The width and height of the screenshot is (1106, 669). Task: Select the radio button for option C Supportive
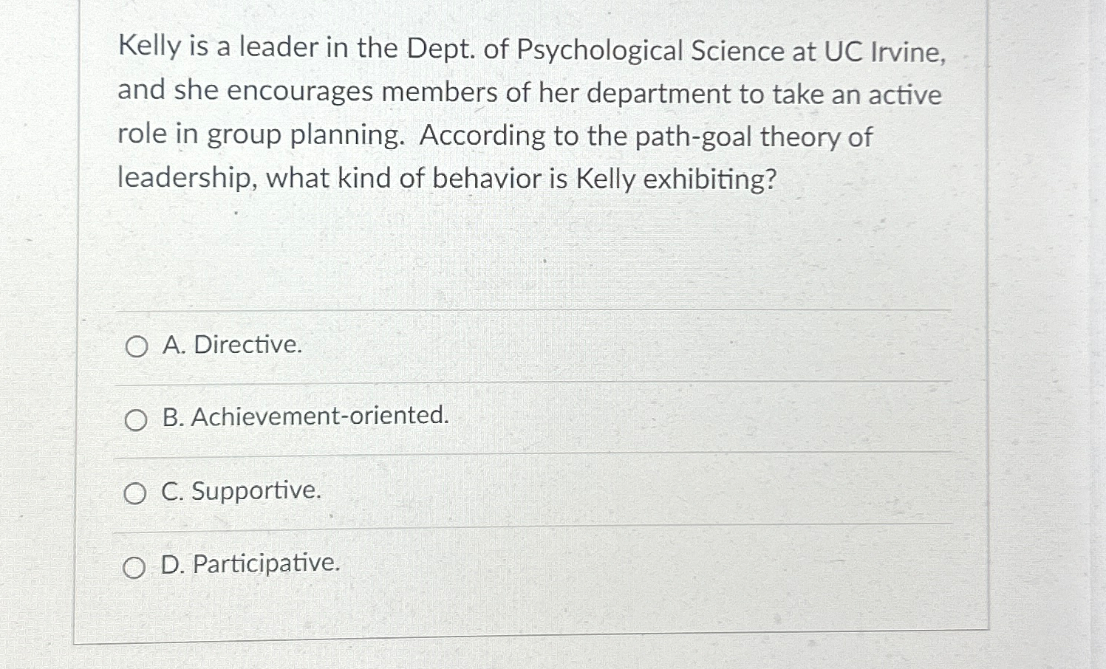tap(137, 493)
